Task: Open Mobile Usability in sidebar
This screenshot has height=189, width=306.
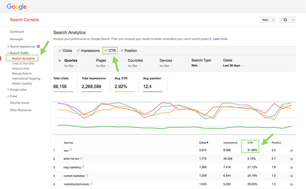Action: (x=22, y=84)
